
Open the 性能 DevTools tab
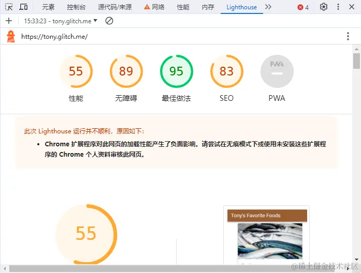(183, 7)
